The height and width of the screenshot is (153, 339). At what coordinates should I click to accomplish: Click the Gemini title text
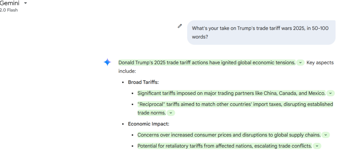[10, 3]
